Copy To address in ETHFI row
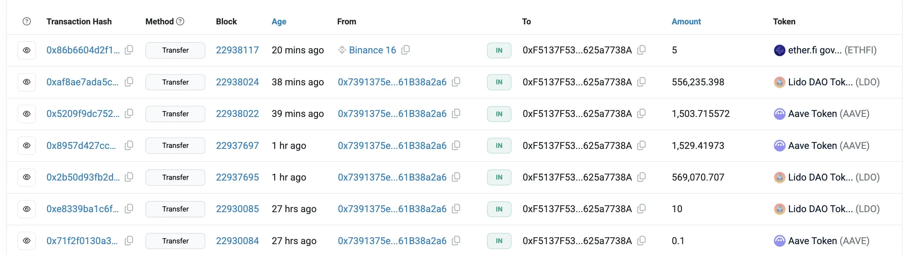The width and height of the screenshot is (903, 255). [642, 50]
